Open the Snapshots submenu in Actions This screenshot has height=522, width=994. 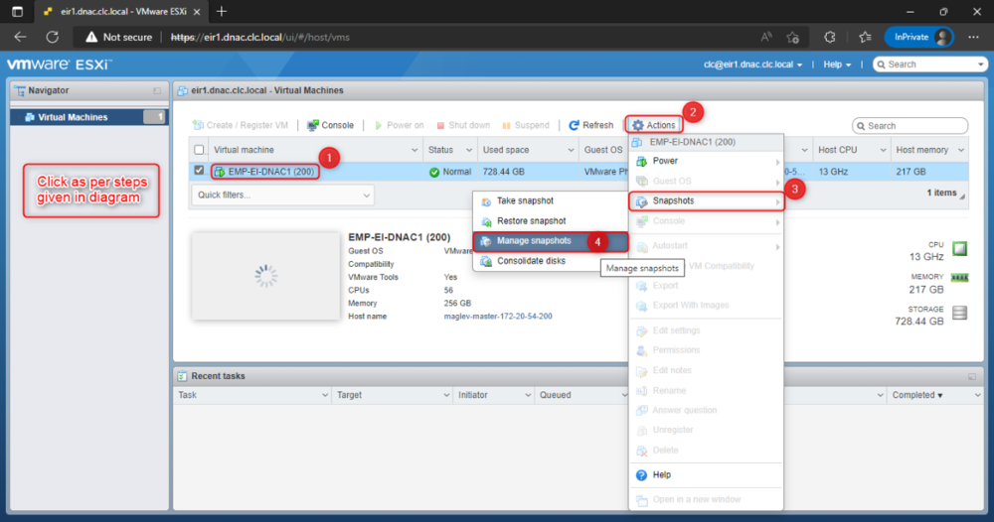point(706,201)
